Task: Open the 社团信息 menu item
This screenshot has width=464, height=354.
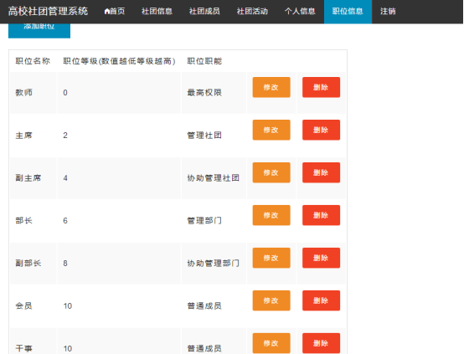Action: 157,12
